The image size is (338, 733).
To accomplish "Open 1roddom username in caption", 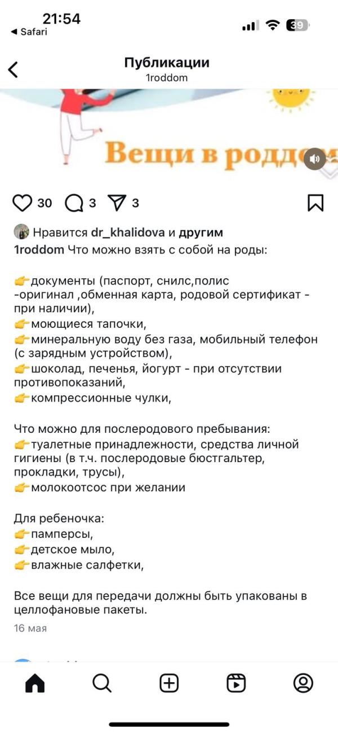I will (39, 249).
